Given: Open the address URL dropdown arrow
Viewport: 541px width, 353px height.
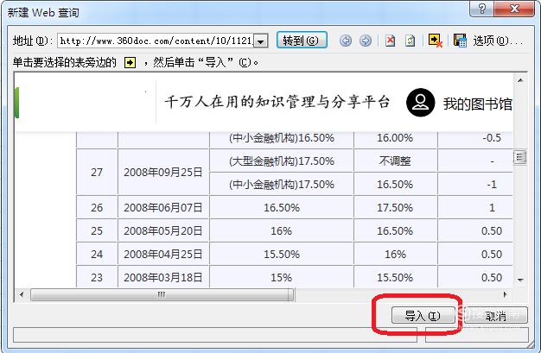Looking at the screenshot, I should coord(261,41).
